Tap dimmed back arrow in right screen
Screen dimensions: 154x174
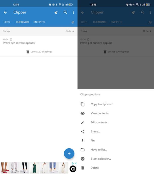(83, 12)
